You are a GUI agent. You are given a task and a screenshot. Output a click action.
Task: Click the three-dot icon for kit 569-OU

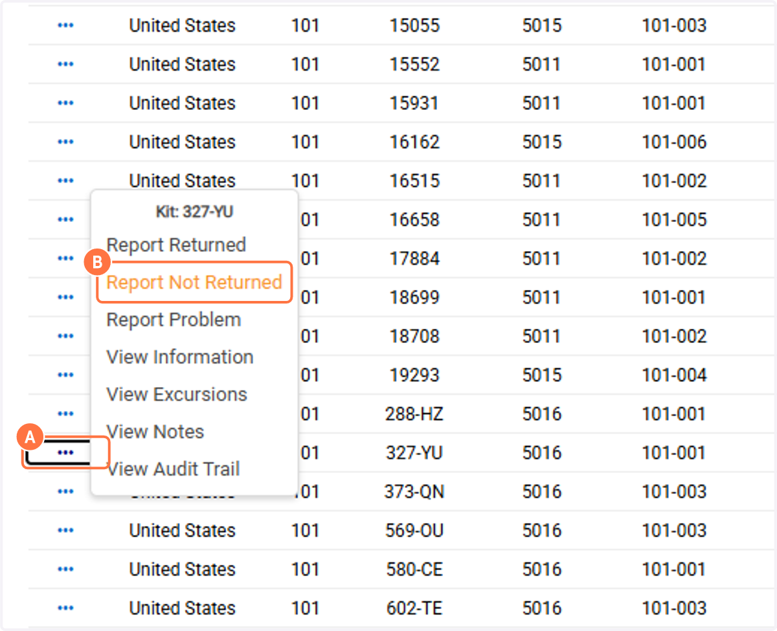tap(65, 531)
